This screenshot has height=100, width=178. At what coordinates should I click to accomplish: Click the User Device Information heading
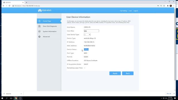[78, 17]
